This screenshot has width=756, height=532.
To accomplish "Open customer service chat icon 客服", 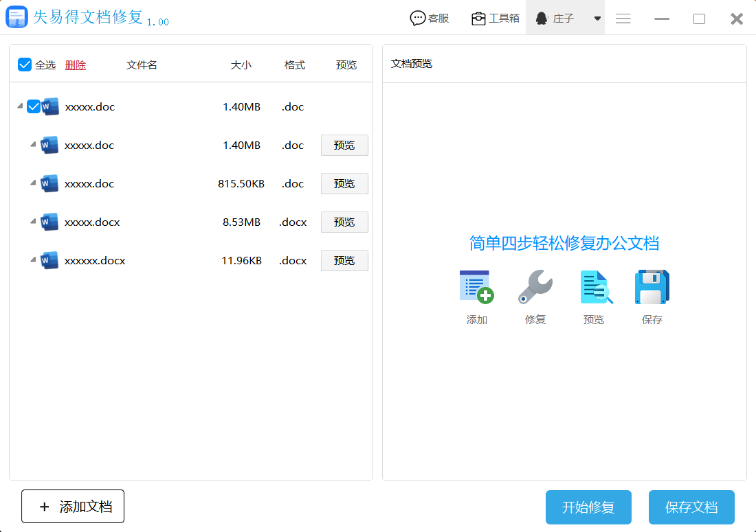I will pos(418,19).
